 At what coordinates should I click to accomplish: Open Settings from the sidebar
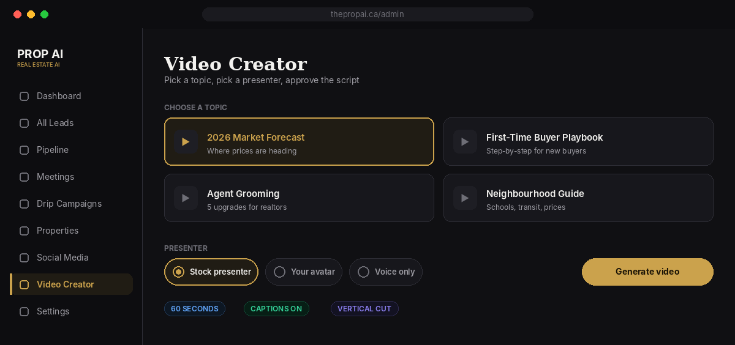72,311
